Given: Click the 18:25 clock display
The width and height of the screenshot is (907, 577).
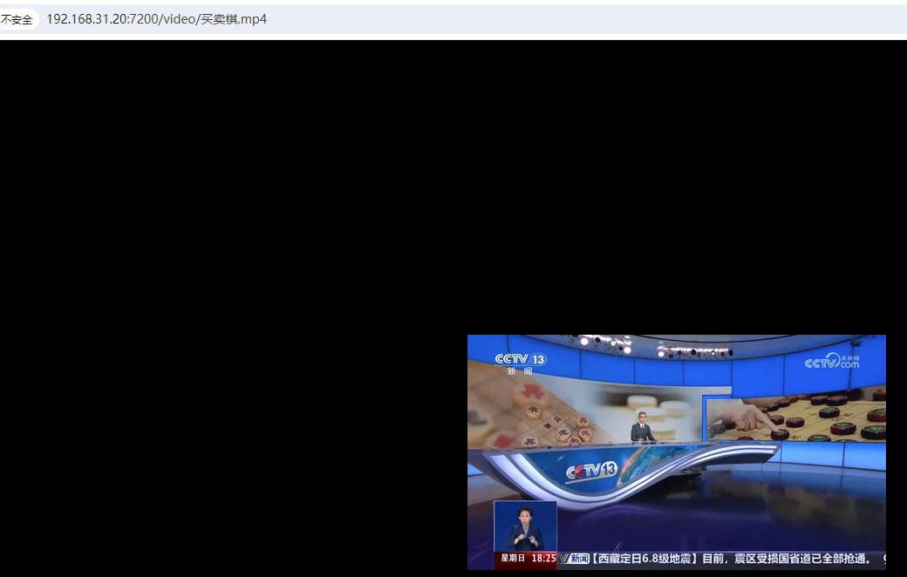Looking at the screenshot, I should pos(543,559).
